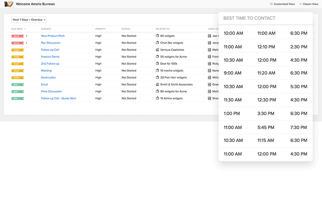Switch to Customized View

point(282,4)
